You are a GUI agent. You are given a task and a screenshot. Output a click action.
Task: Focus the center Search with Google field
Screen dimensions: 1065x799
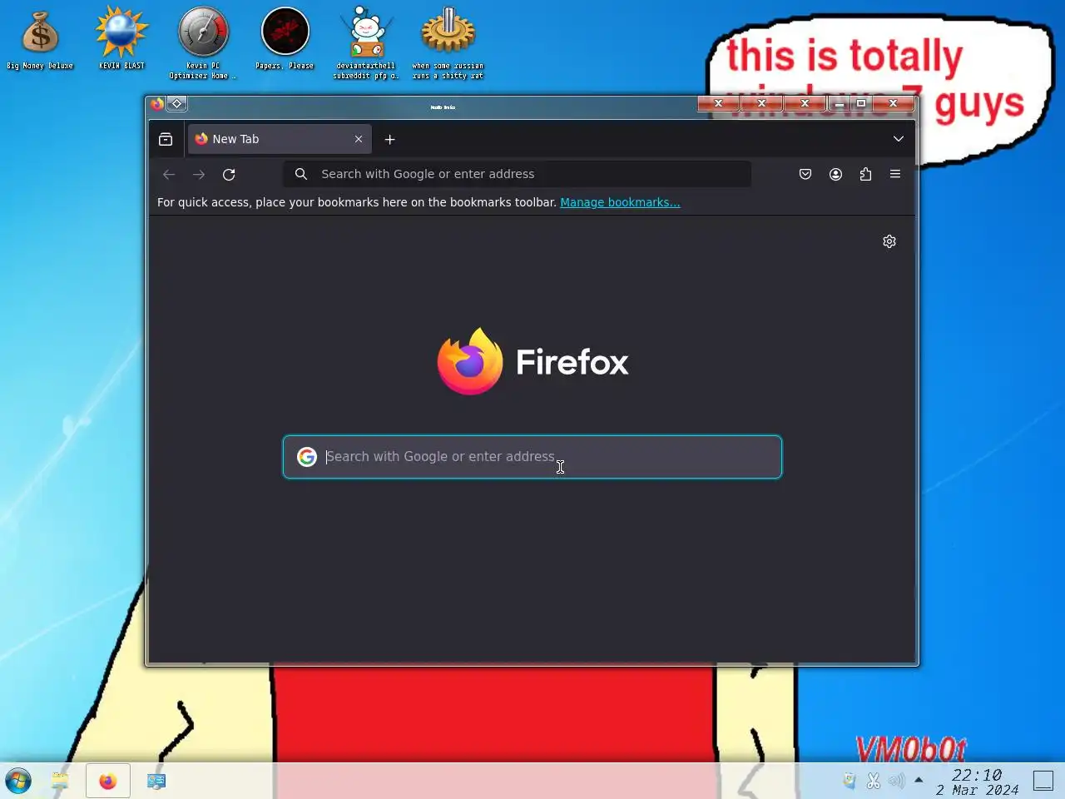pos(532,457)
